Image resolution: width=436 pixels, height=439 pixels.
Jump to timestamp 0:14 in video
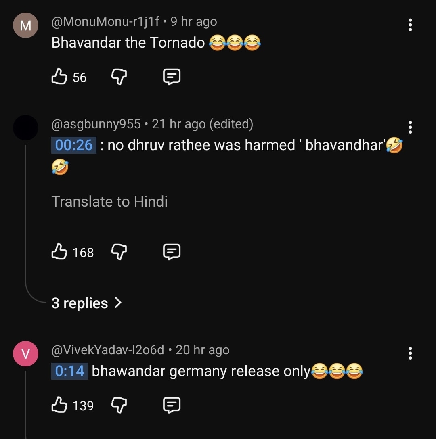point(69,371)
